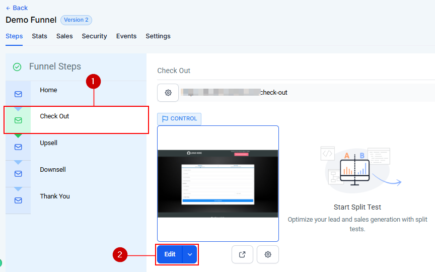Screen dimensions: 435x272
Task: Click the Home step envelope icon
Action: 18,94
